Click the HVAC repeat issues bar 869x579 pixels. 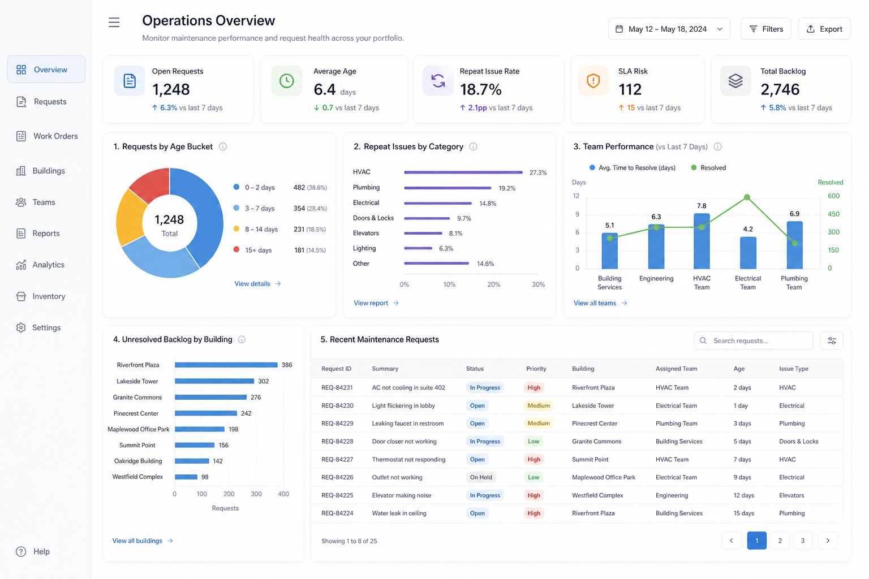[463, 172]
